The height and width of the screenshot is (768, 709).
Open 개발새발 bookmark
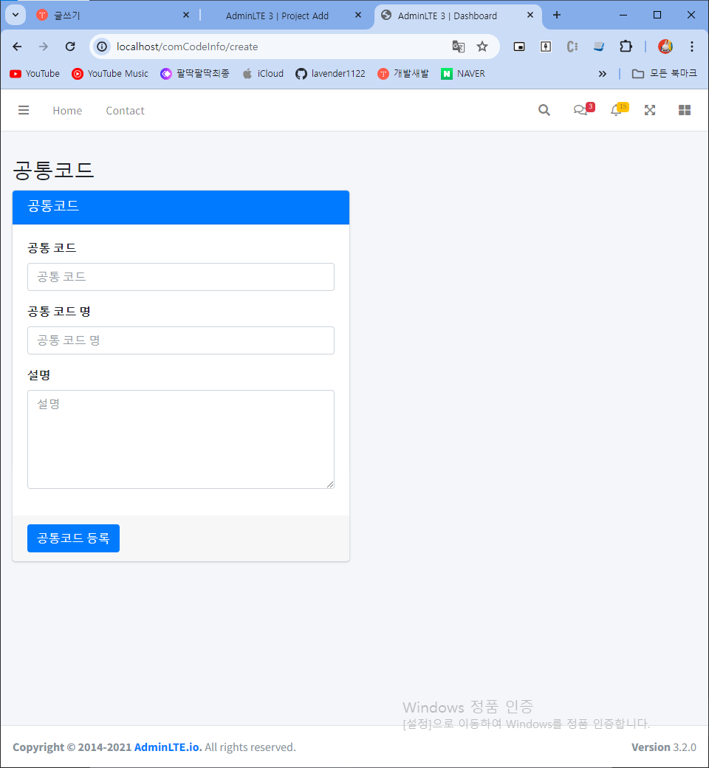[x=403, y=73]
